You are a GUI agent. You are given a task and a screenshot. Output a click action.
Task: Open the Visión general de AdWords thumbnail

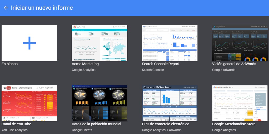pos(240,43)
